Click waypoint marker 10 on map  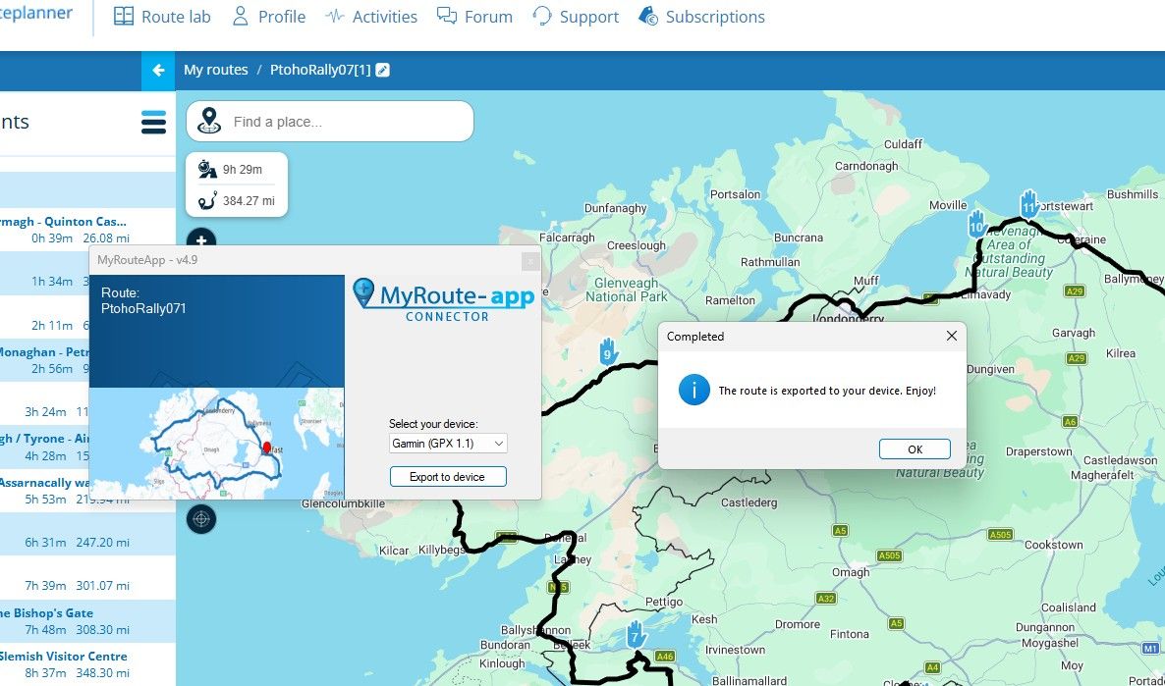point(977,224)
